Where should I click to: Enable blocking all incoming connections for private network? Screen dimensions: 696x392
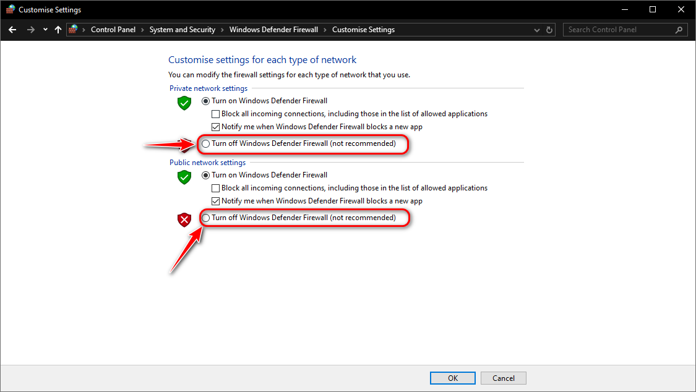point(215,113)
